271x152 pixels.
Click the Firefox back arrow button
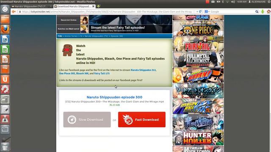(14, 11)
